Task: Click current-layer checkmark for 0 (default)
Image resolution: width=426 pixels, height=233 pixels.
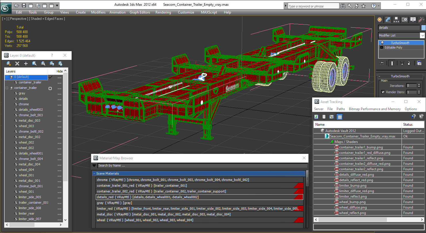Action: 51,77
